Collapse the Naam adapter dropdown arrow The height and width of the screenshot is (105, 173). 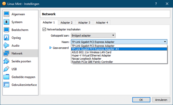(165, 42)
